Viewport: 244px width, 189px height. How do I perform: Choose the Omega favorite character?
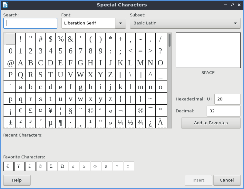(x=62, y=166)
